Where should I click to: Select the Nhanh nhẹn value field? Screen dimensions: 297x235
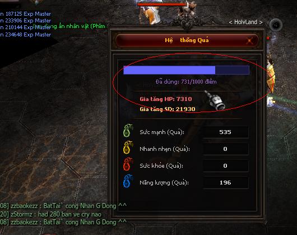click(225, 149)
